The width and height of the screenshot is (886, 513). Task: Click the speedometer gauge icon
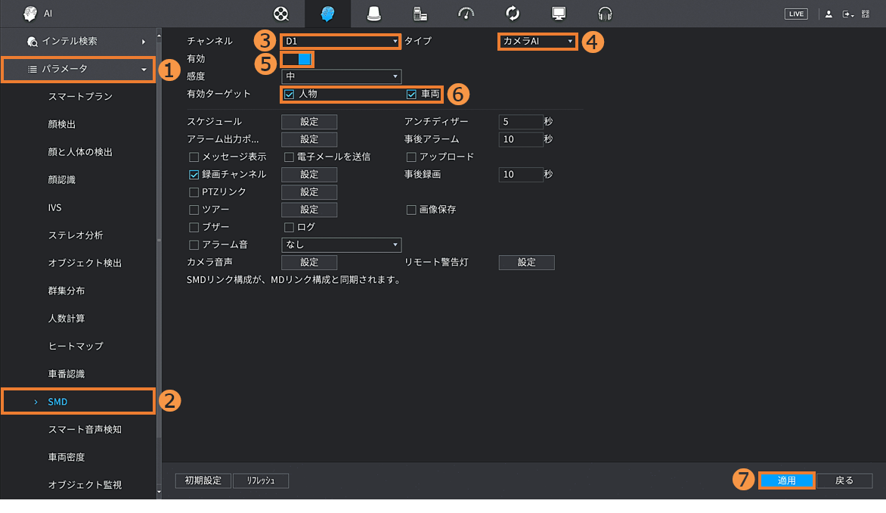point(466,14)
